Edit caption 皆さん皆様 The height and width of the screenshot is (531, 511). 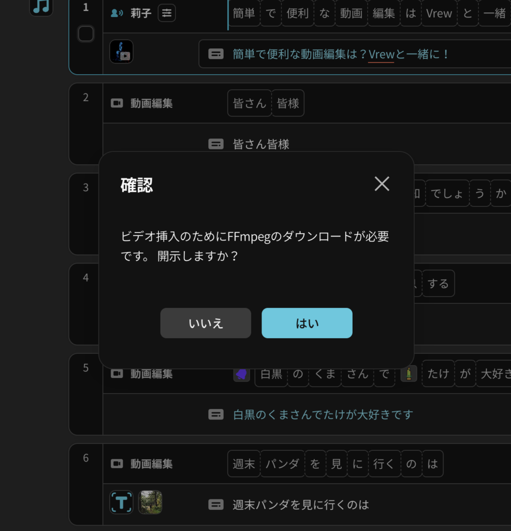tap(261, 144)
